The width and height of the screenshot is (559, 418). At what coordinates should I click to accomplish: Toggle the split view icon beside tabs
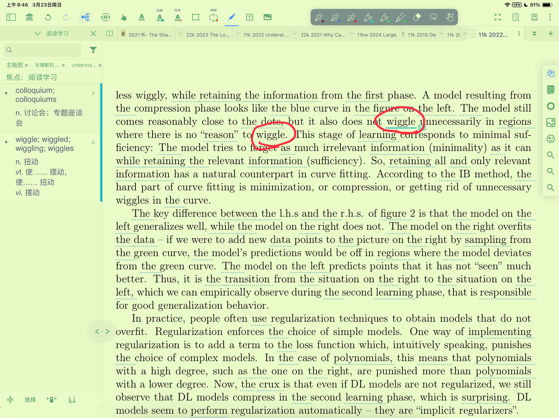click(109, 34)
